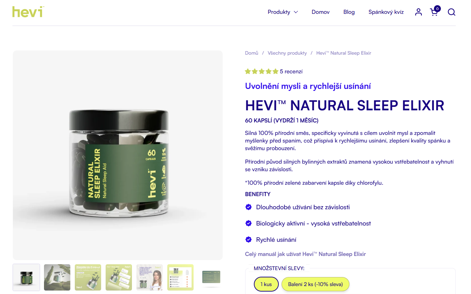Select Balení 2 ks (-10% sleva) option
The height and width of the screenshot is (294, 471).
pos(315,284)
